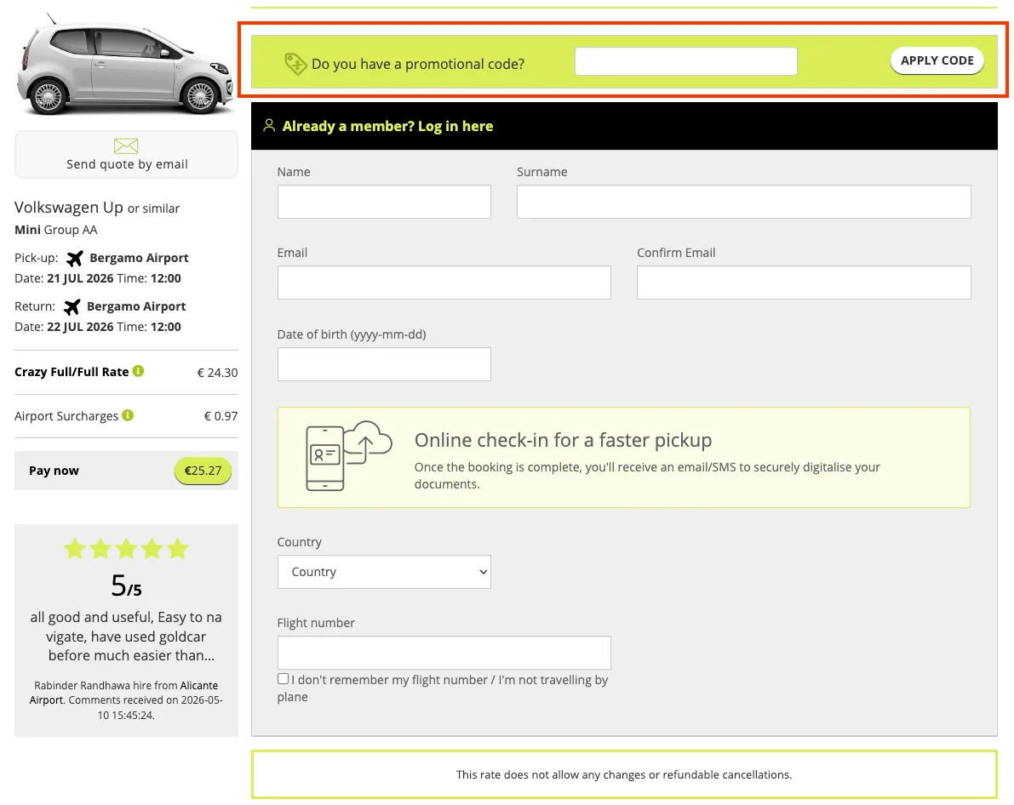This screenshot has width=1014, height=805.
Task: Click the online check-in phone icon
Action: click(348, 456)
